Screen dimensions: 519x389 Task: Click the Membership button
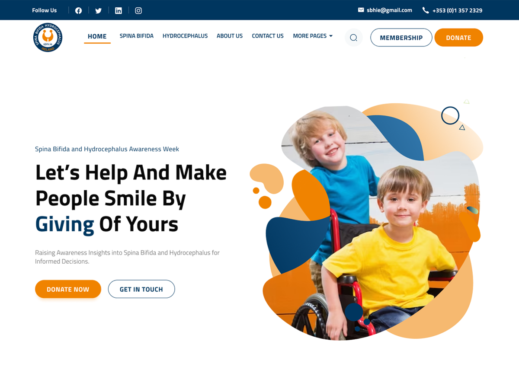(x=401, y=38)
